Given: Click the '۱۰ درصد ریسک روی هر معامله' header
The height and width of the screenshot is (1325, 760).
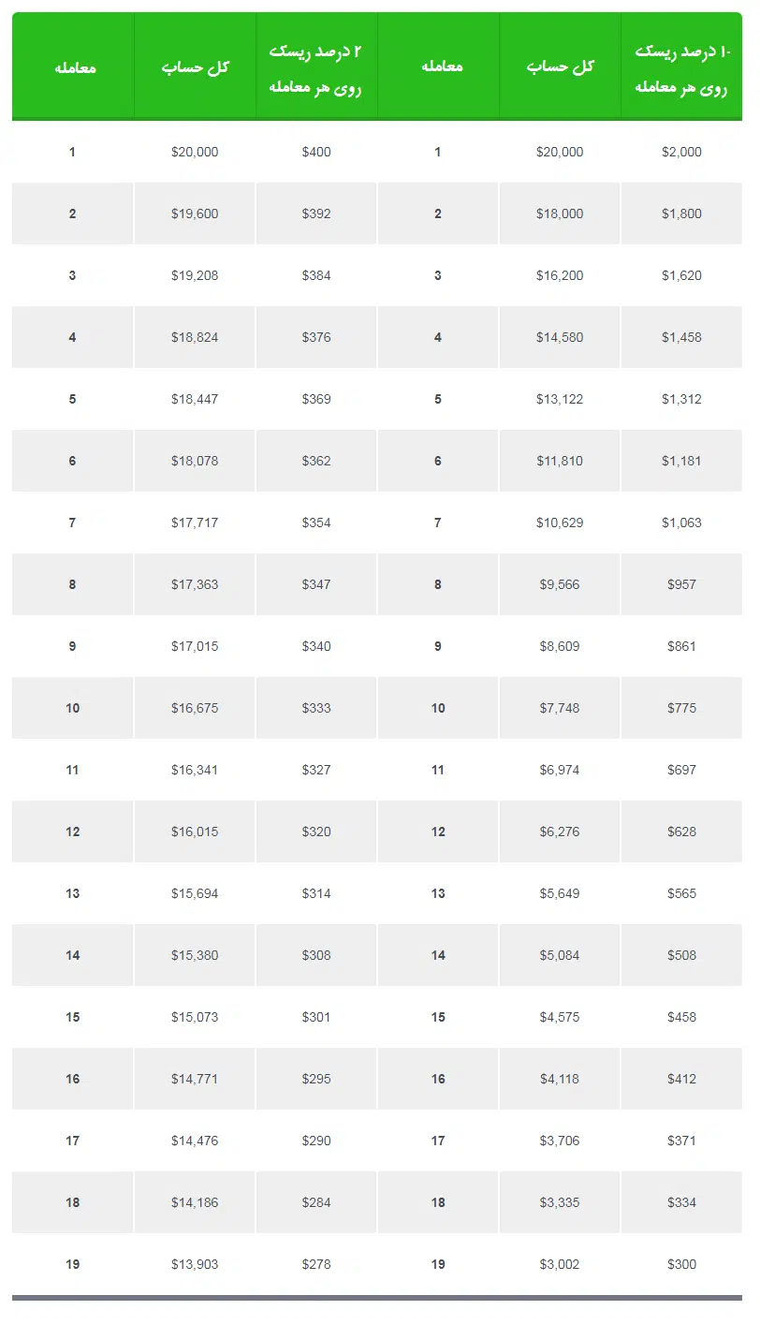Looking at the screenshot, I should click(681, 67).
